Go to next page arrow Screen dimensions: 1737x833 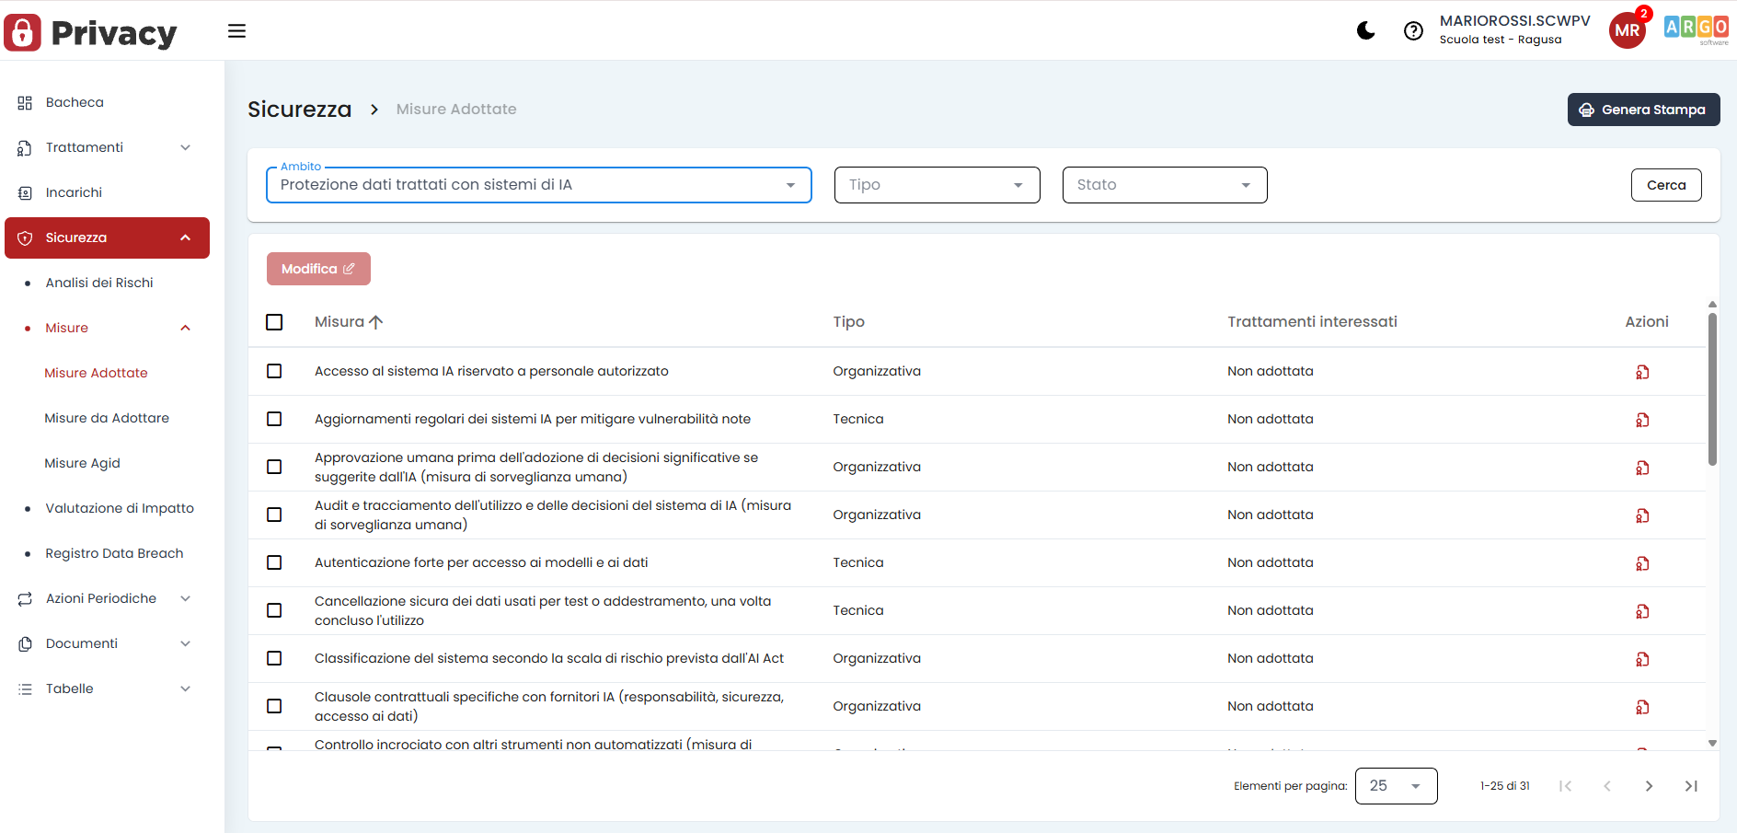click(1649, 786)
